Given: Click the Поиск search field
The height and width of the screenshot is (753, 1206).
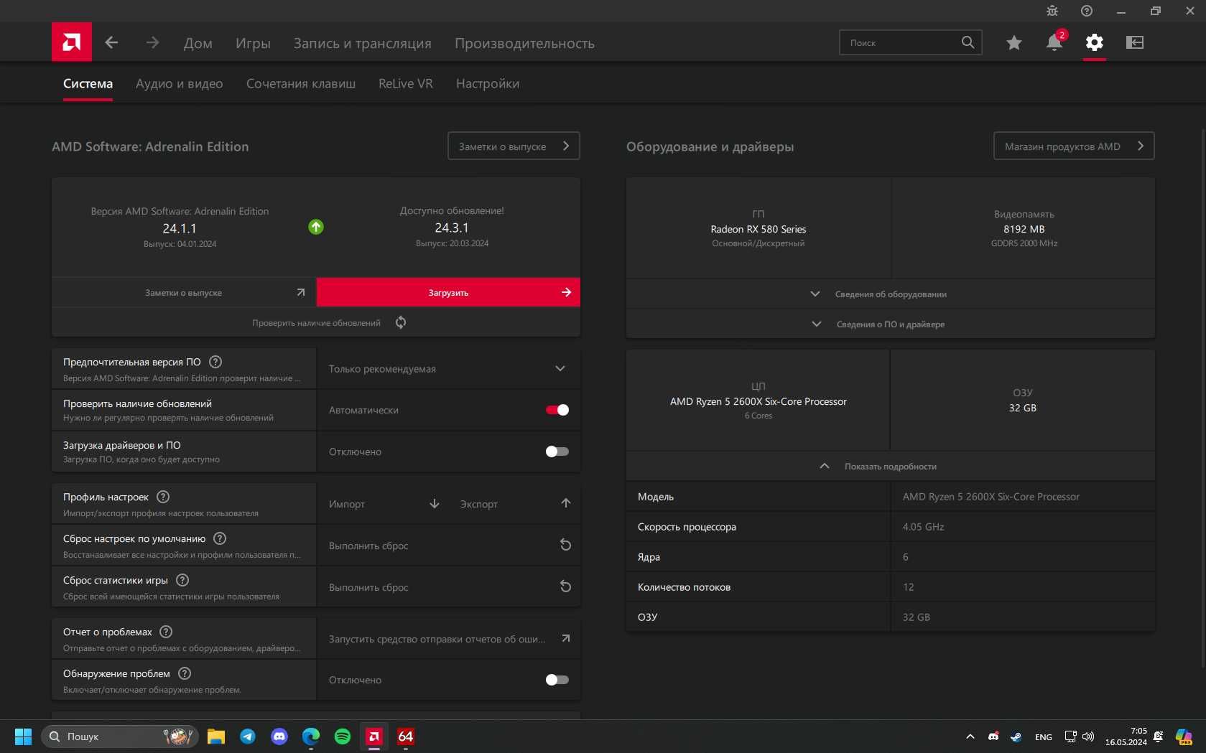Looking at the screenshot, I should tap(910, 42).
